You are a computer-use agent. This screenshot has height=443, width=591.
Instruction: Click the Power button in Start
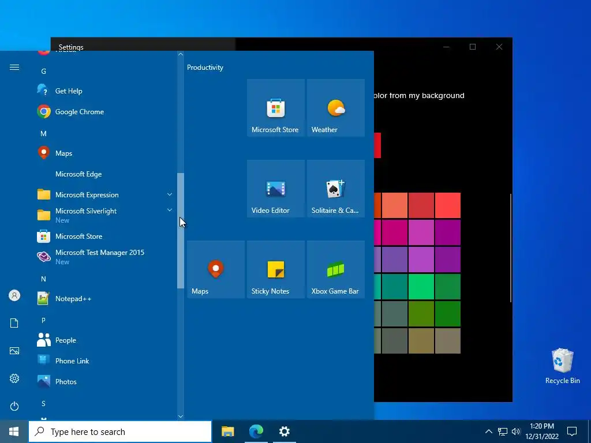[14, 406]
